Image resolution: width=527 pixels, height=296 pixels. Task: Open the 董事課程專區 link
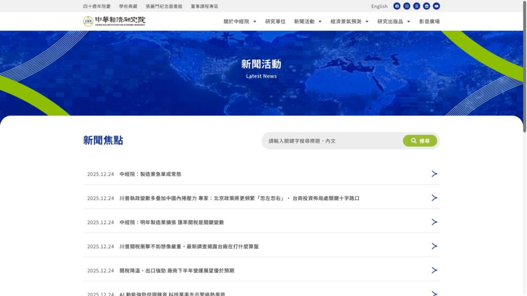204,6
